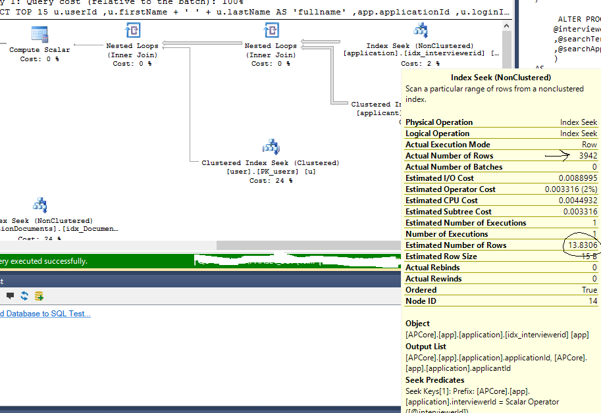Select the Clustered Index Seek PK_users icon
601x413 pixels.
pos(271,147)
